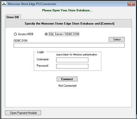Click the 'Specify the Monsoon Stone Edge Store Database' banner
Image resolution: width=137 pixels, height=119 pixels.
[x=69, y=23]
